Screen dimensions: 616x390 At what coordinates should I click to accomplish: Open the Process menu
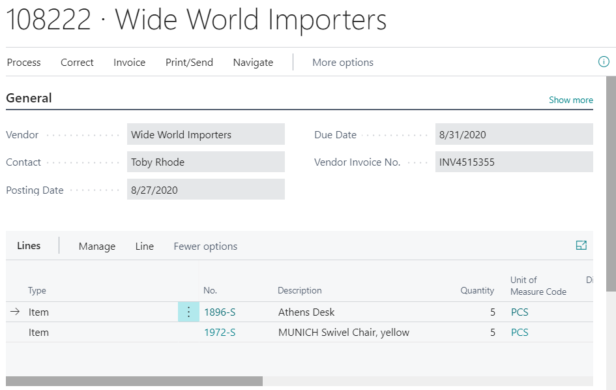coord(23,62)
